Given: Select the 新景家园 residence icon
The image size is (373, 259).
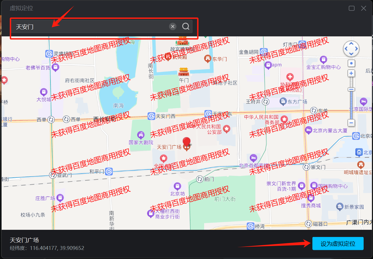Looking at the screenshot, I should (x=340, y=207).
